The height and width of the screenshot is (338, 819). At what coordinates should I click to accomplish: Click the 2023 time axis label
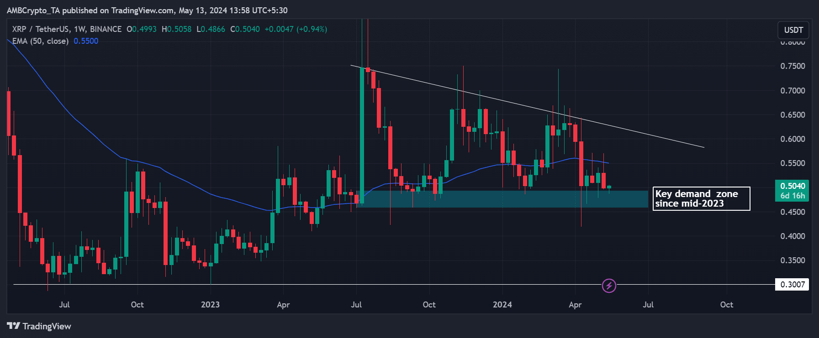pos(210,305)
